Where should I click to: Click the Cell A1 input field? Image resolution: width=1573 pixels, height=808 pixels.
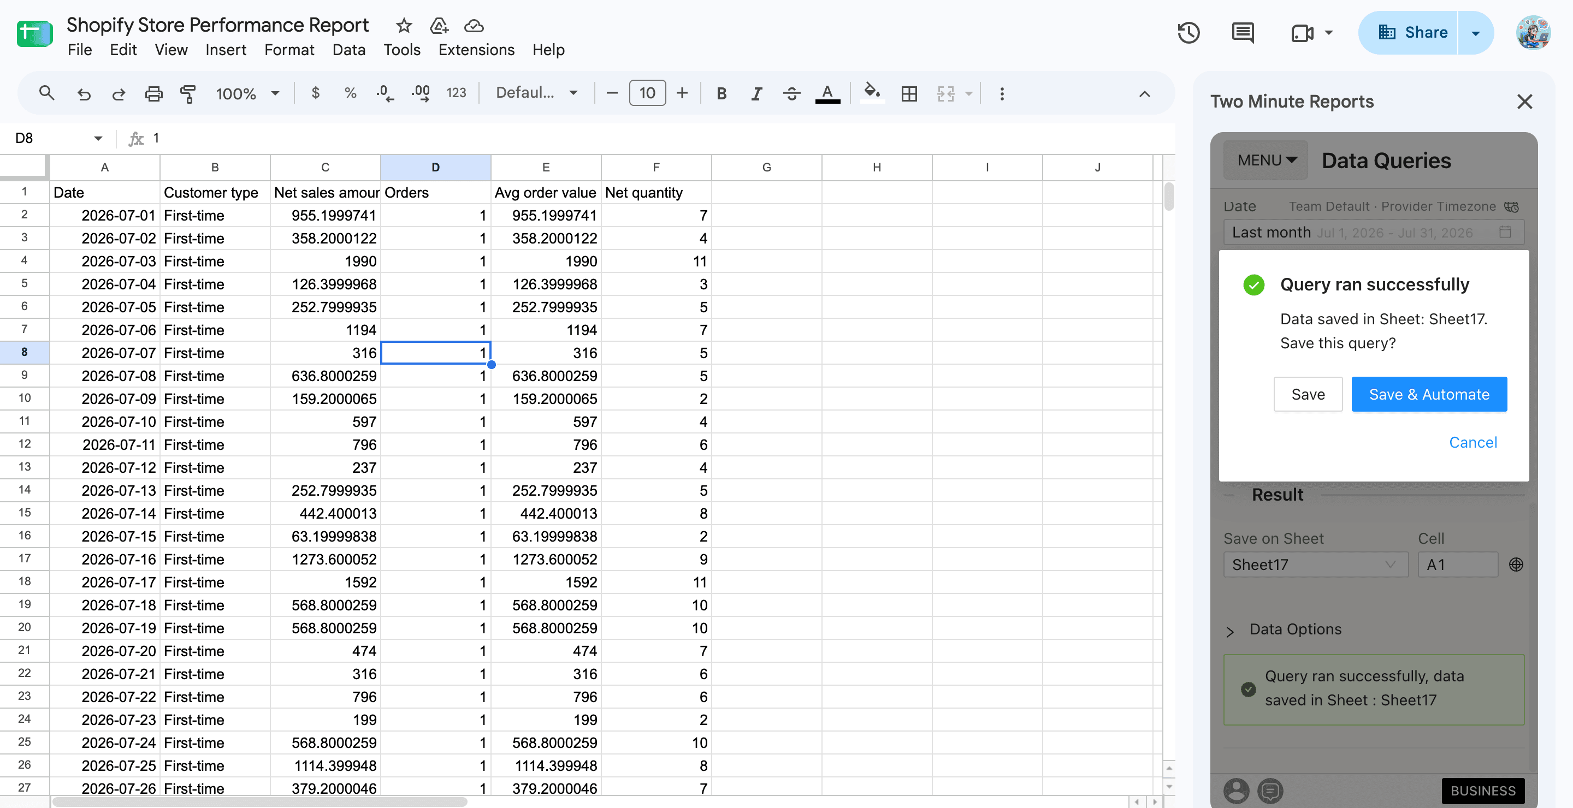click(x=1458, y=565)
